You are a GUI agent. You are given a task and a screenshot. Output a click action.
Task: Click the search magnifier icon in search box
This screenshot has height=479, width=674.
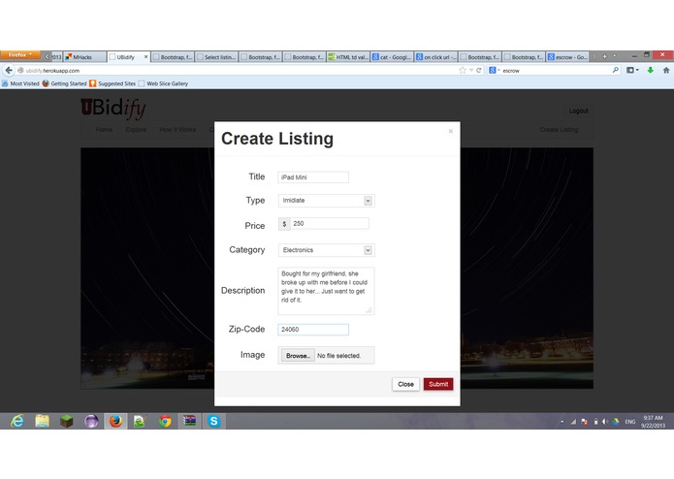616,70
